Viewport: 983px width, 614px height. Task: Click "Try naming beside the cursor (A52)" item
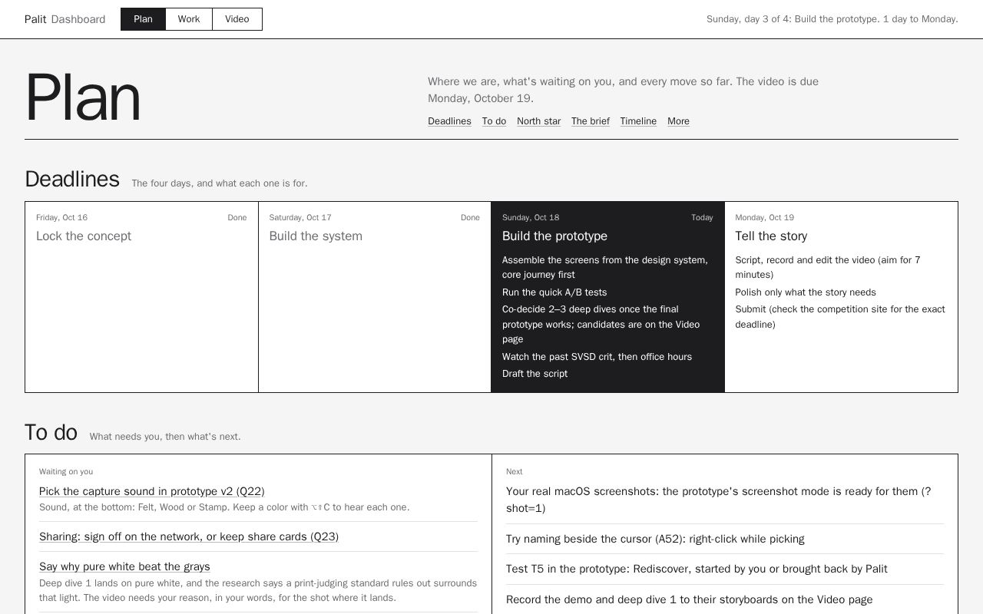point(655,539)
